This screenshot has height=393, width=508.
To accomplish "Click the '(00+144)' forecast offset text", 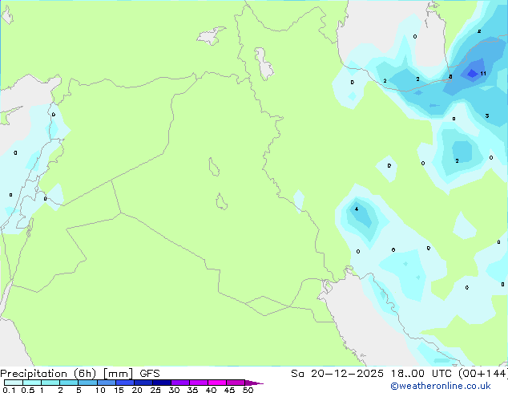I will tap(482, 374).
